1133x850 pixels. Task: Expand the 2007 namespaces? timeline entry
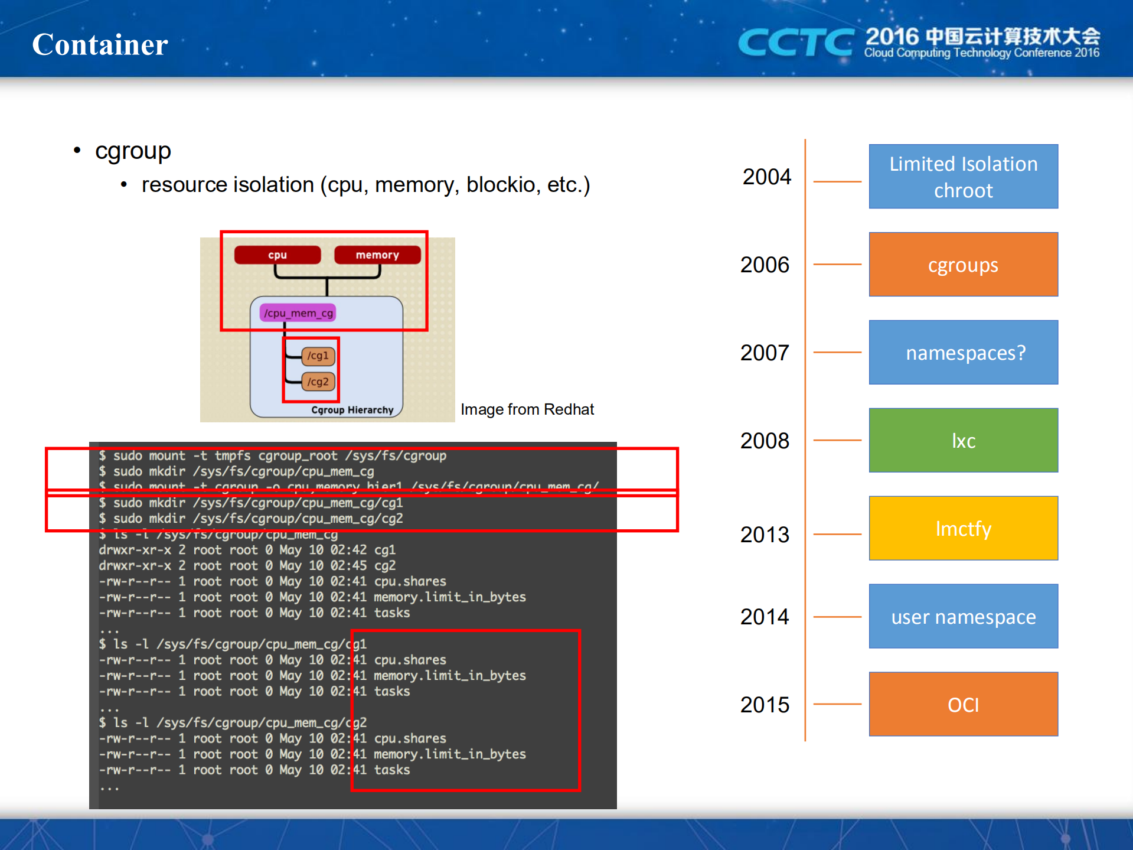pos(963,352)
